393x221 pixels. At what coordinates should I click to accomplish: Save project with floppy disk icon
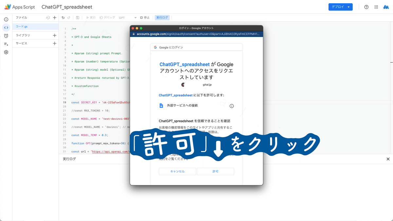[78, 18]
